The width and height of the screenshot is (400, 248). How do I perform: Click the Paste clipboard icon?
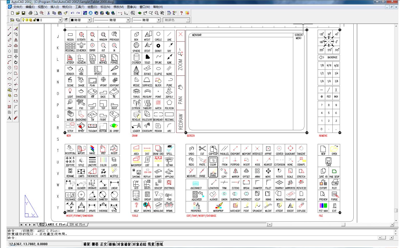60,13
